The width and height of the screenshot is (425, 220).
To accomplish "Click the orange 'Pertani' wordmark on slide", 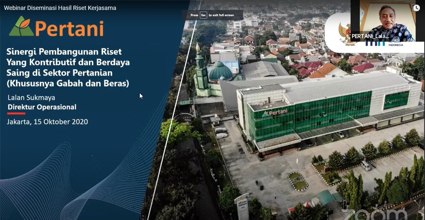I will click(x=69, y=29).
